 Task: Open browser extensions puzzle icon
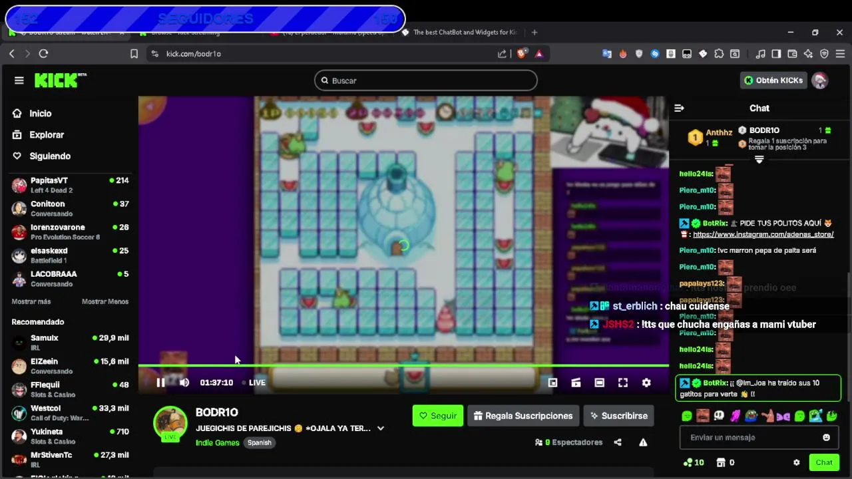point(719,54)
